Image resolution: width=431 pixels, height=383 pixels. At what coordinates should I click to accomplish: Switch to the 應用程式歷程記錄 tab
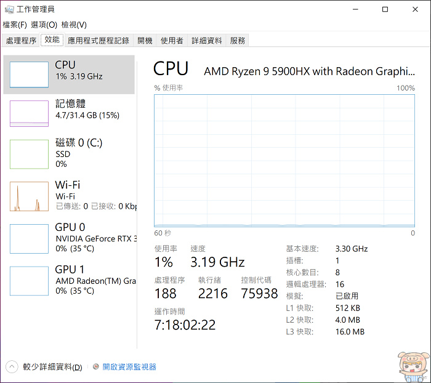(x=99, y=41)
